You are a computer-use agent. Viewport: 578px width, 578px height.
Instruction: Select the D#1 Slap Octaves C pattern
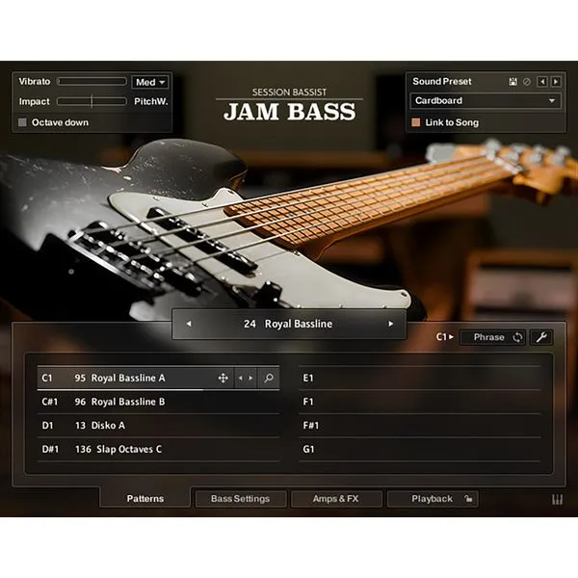158,449
